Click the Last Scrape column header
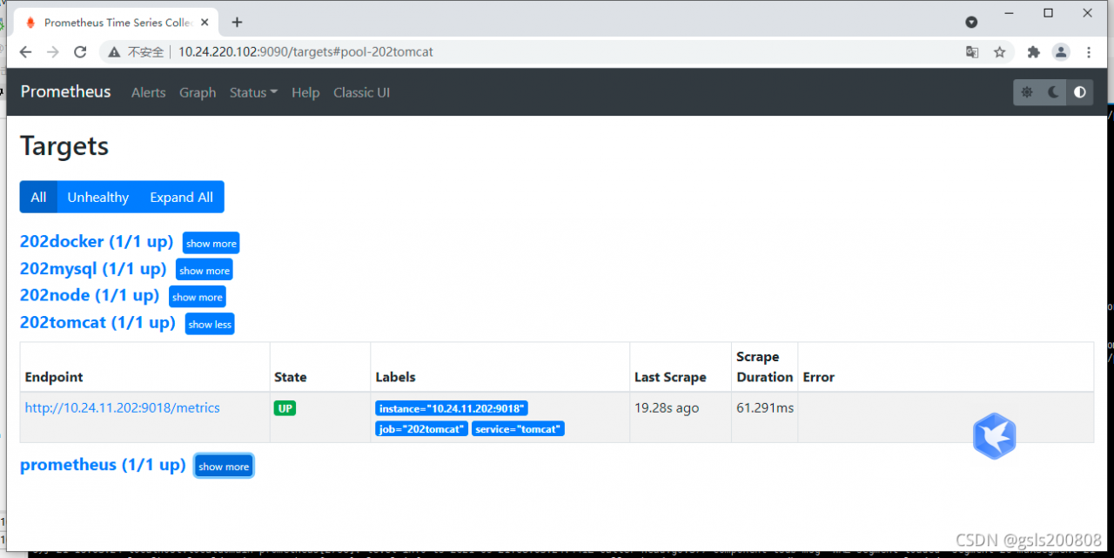 [670, 377]
